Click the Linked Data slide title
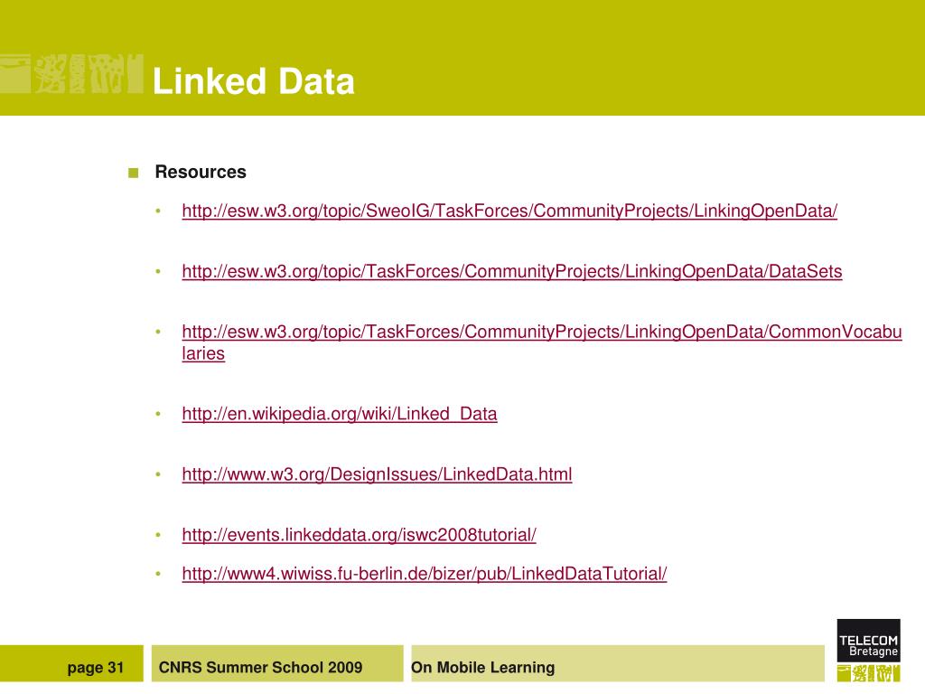 pos(253,82)
